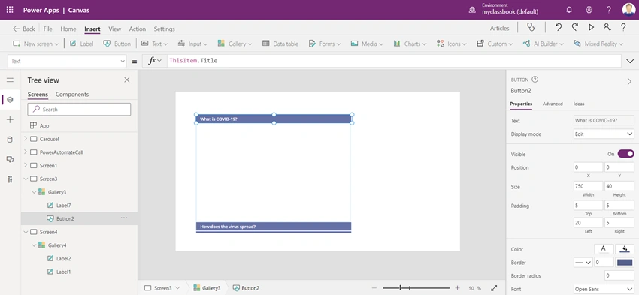The width and height of the screenshot is (639, 295).
Task: Collapse the Gallery4 tree node
Action: 34,245
